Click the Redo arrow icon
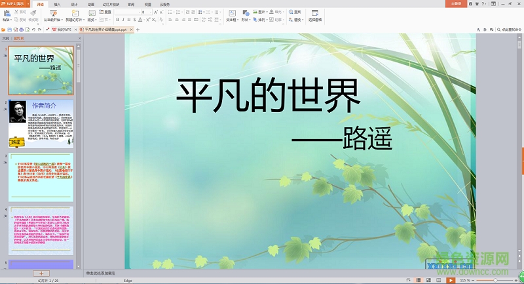The width and height of the screenshot is (524, 284). click(39, 30)
